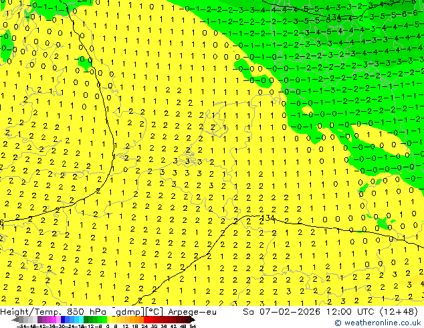424x328 pixels.
Task: Pick the dark blue swatch in the legend
Action: pos(63,319)
